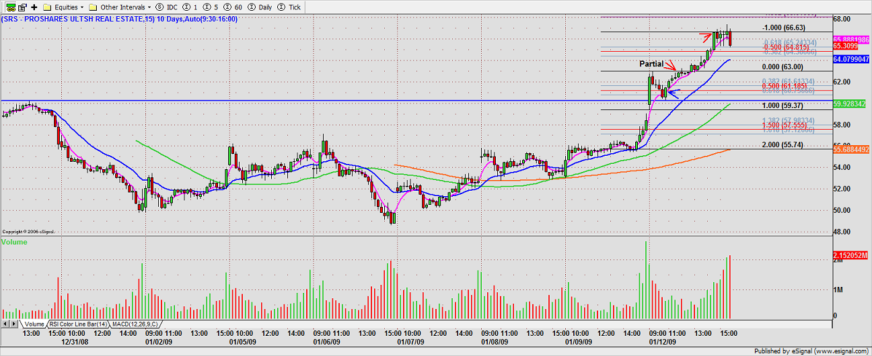Click the 1M volume axis label
Screen dimensions: 872x356
pos(839,290)
